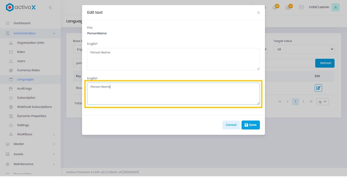The image size is (347, 177).
Task: Click the activoX logo
Action: click(x=21, y=7)
